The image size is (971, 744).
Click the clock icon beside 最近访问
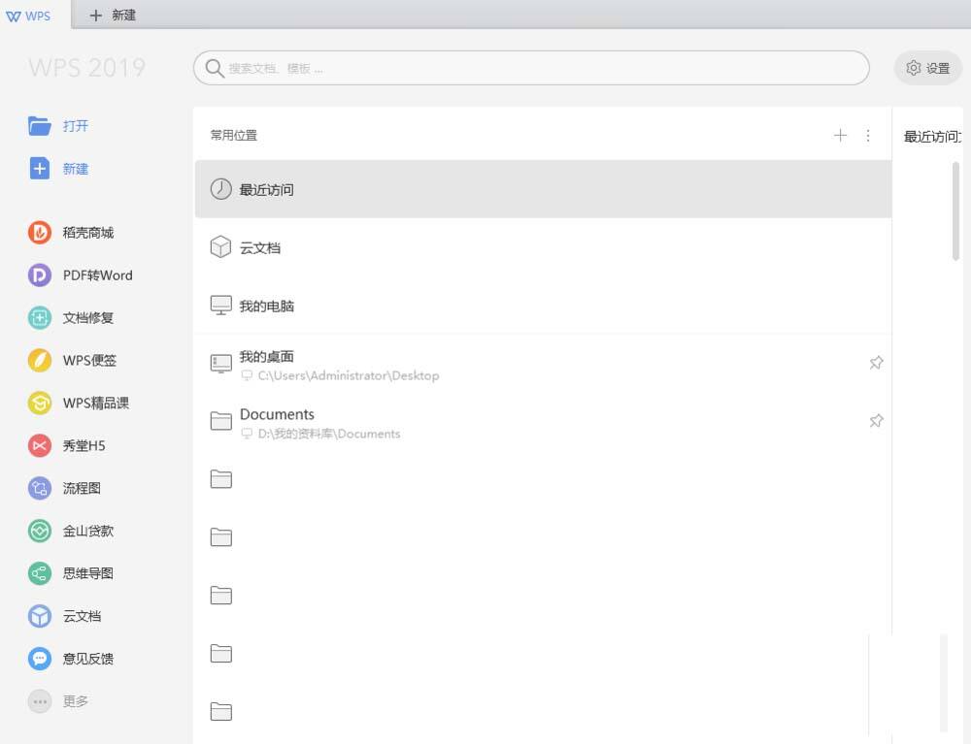[x=221, y=189]
